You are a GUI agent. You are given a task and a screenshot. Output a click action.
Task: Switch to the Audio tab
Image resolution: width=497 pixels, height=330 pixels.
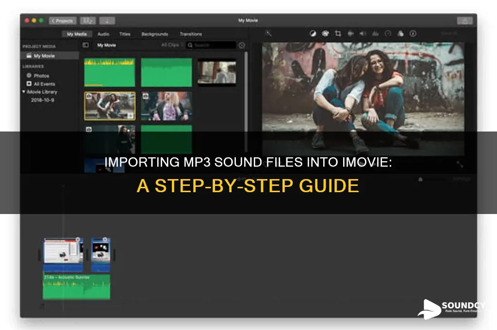tap(103, 34)
